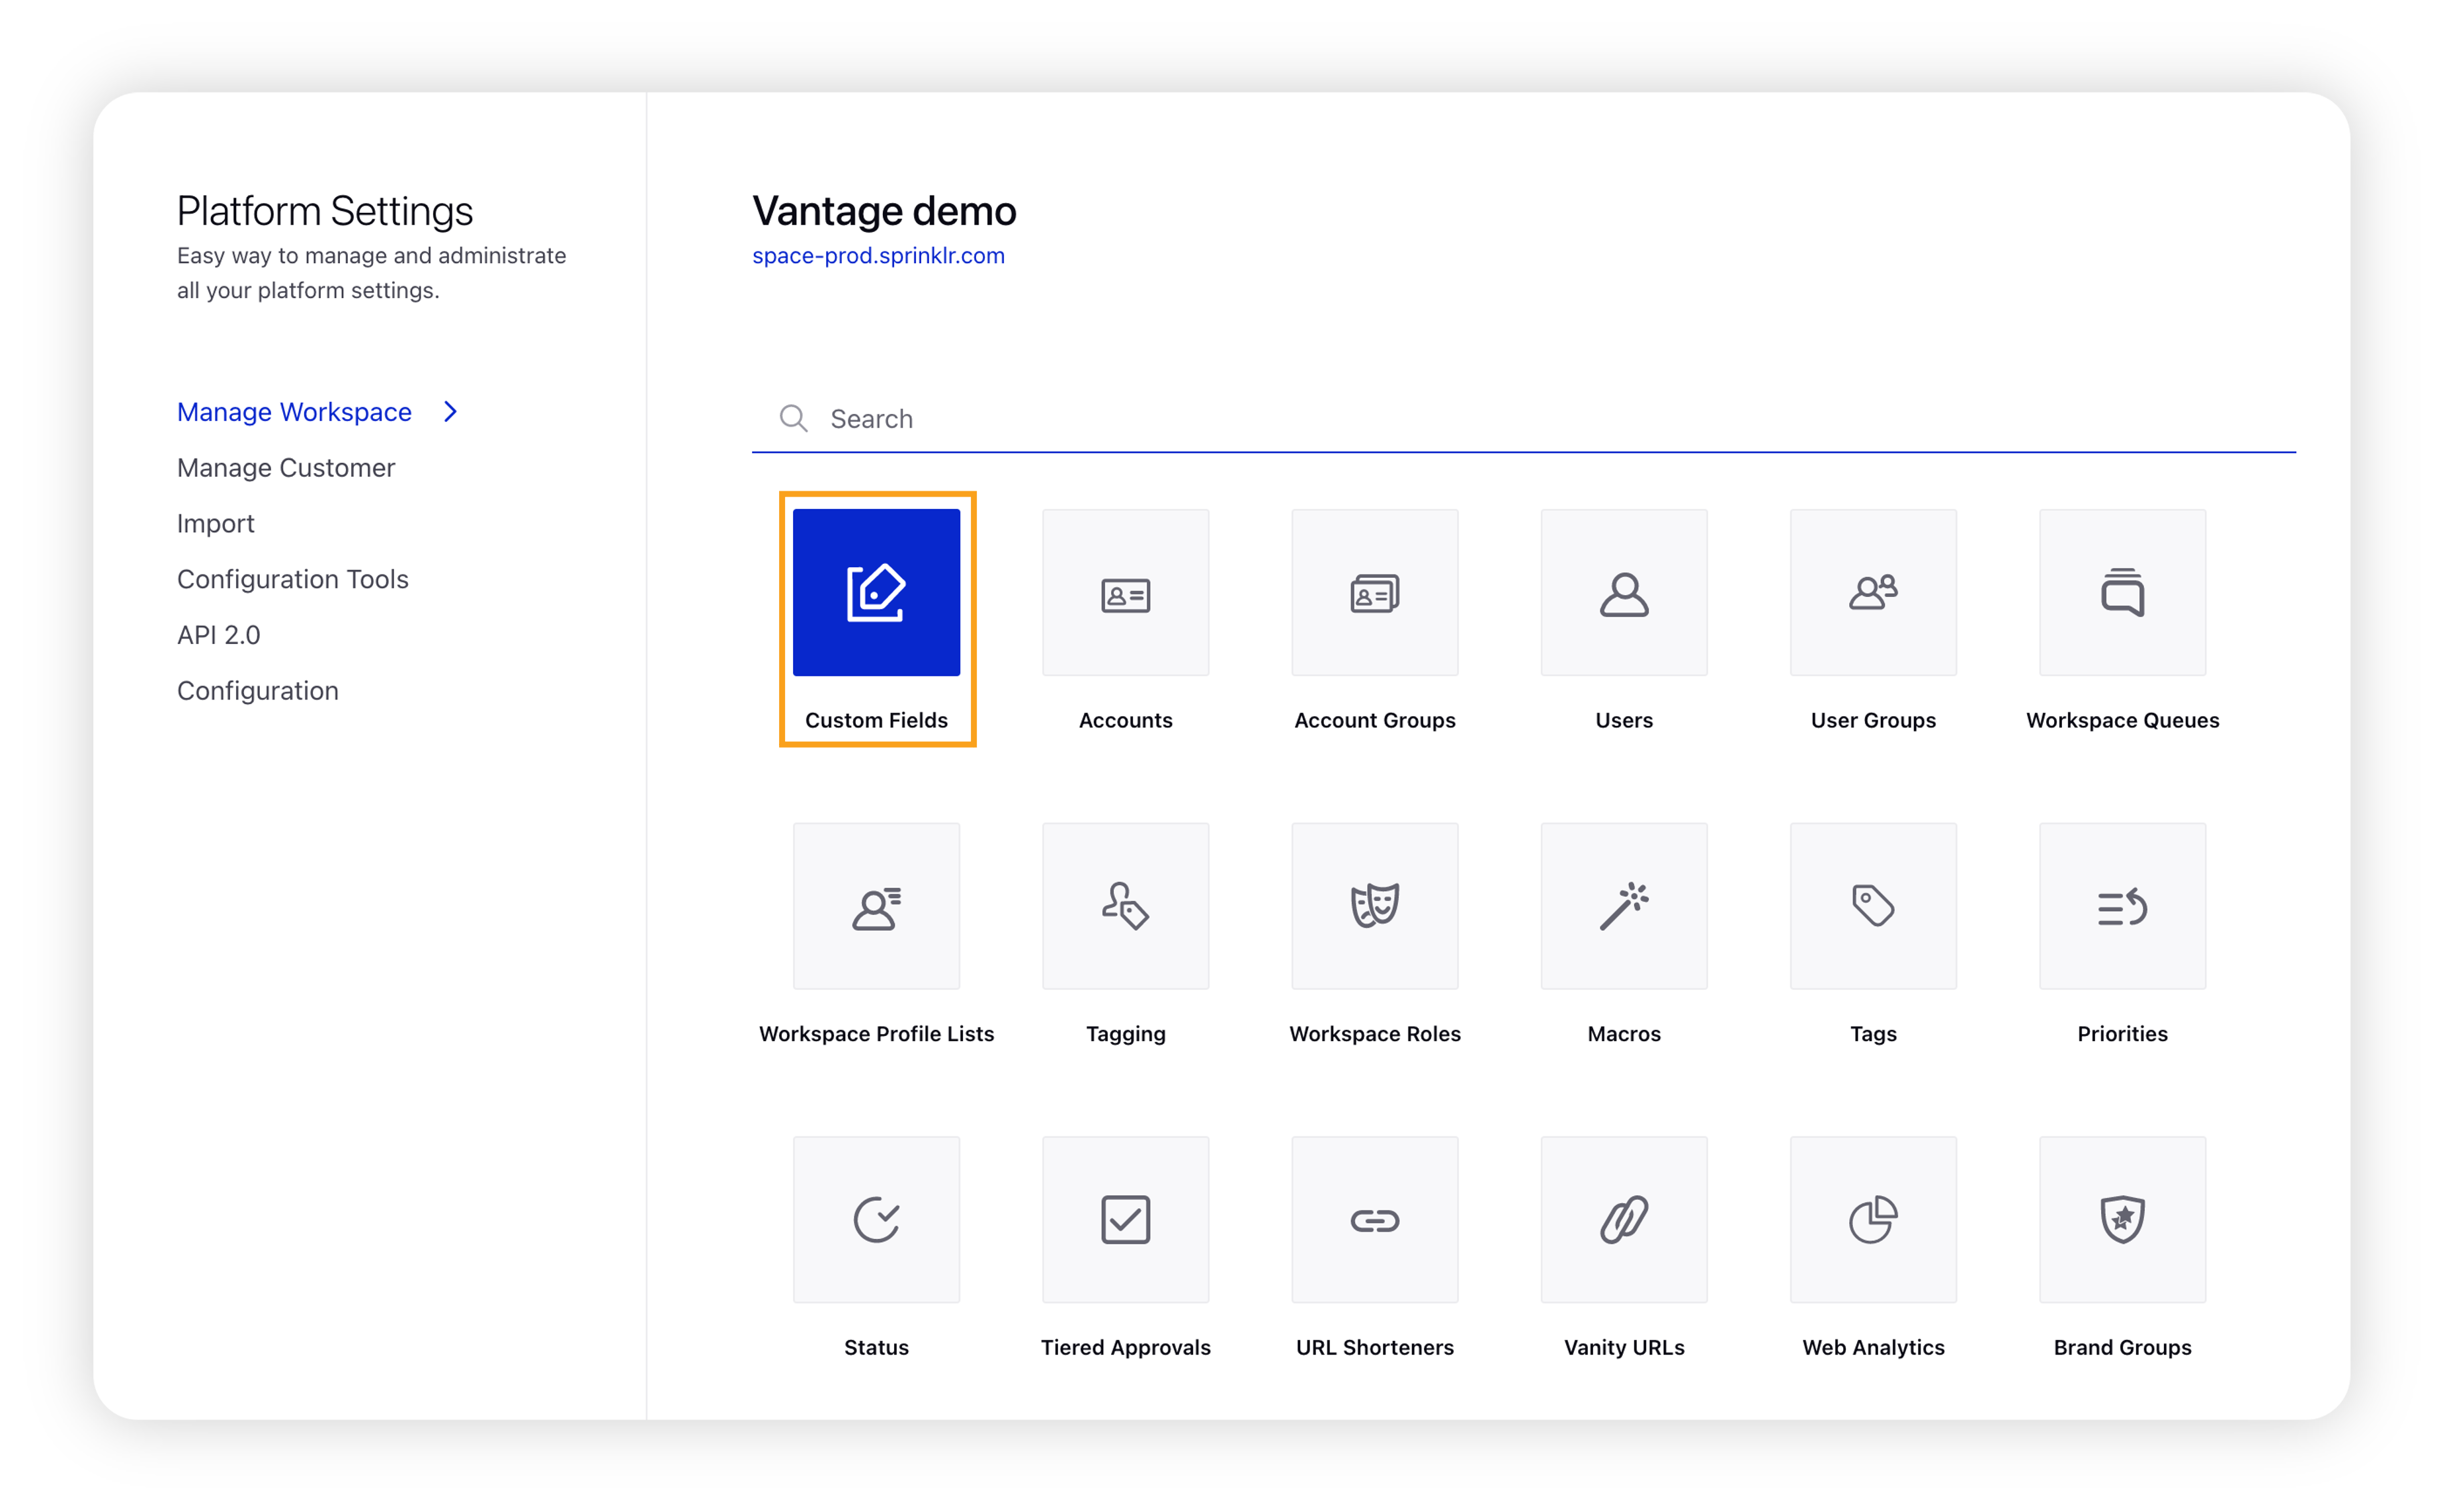Click the URL Shorteners label
Image resolution: width=2443 pixels, height=1512 pixels.
point(1374,1347)
